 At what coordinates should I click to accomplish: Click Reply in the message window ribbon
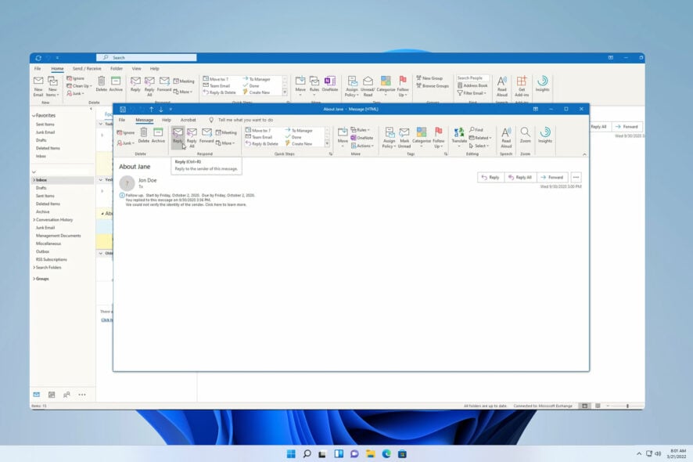coord(178,135)
